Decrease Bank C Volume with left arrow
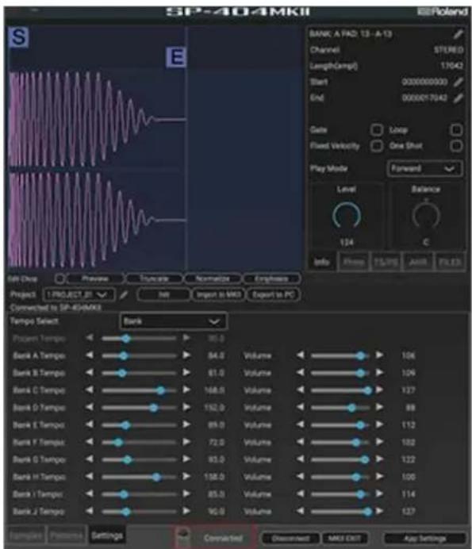Viewport: 472px width, 549px height. coord(300,390)
